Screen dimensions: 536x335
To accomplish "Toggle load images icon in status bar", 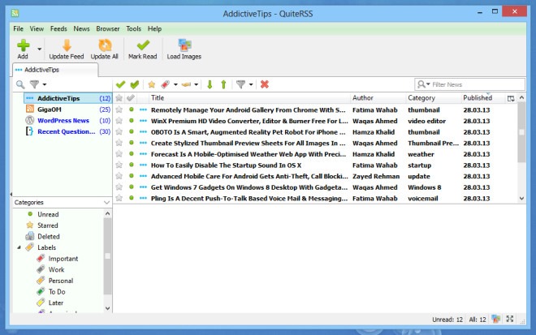I will (x=496, y=319).
